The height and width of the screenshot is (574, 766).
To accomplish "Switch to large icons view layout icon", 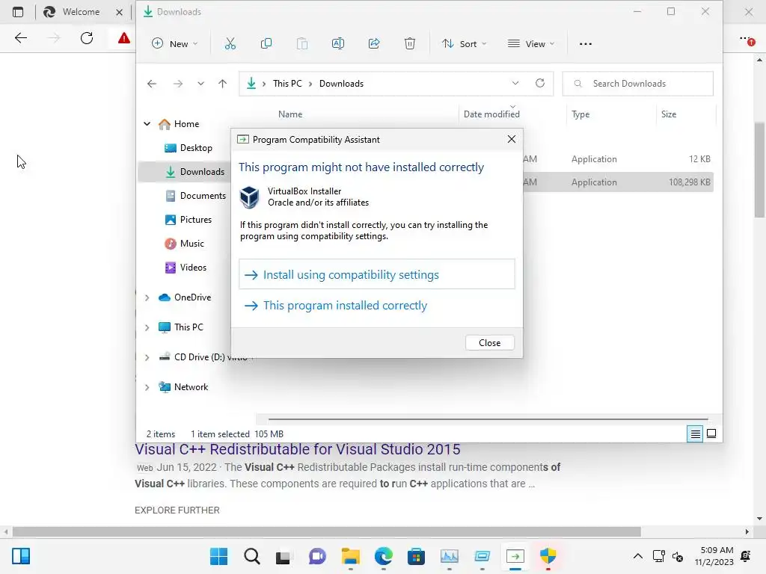I will point(711,433).
